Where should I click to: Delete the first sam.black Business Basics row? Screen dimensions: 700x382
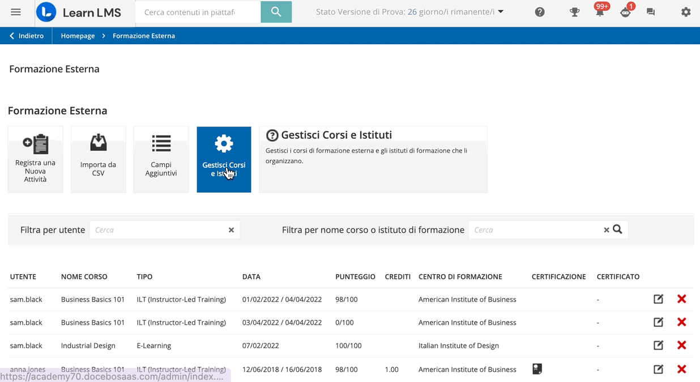click(681, 299)
